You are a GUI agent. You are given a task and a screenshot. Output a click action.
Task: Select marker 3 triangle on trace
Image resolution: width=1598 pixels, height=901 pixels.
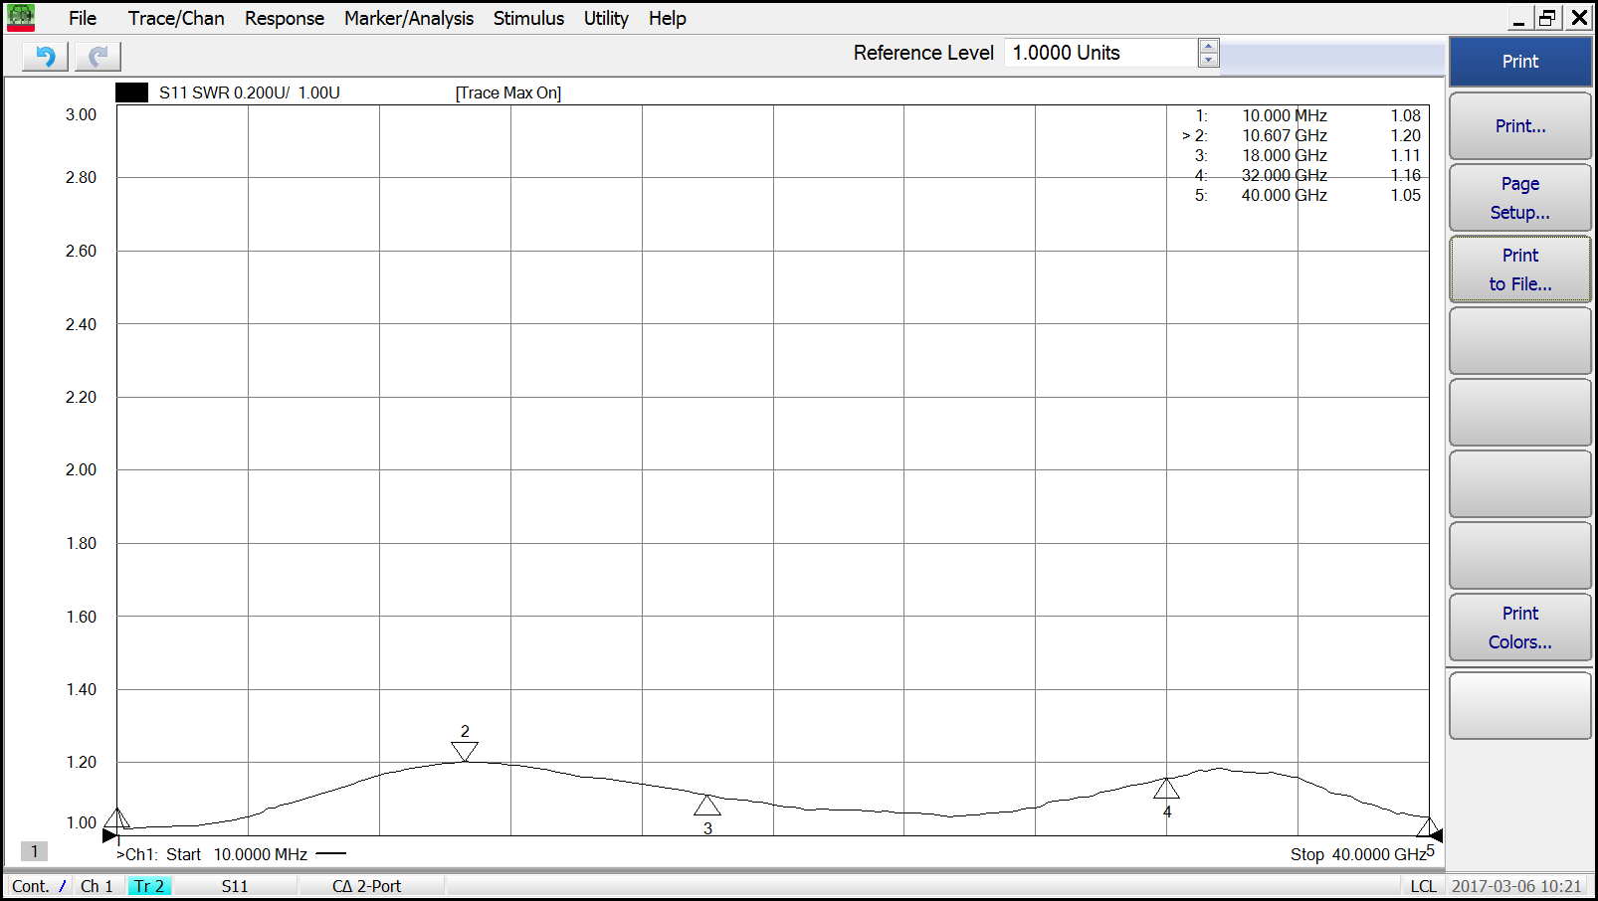(707, 805)
